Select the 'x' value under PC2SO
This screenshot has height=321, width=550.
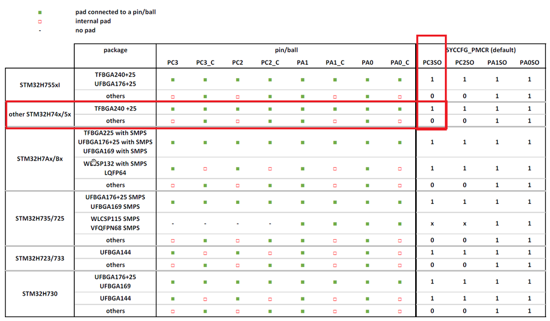coord(465,224)
